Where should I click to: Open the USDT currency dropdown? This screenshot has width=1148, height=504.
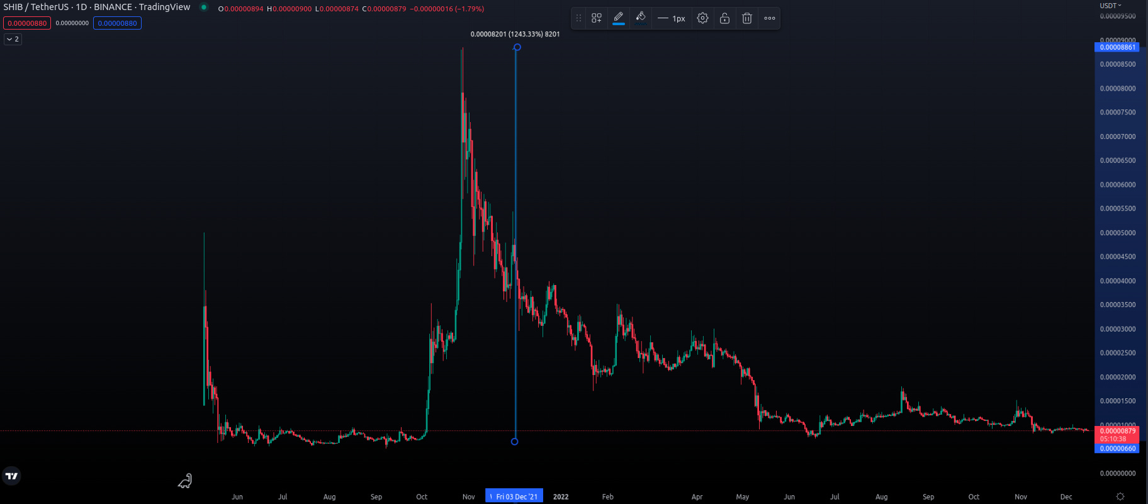(x=1111, y=6)
